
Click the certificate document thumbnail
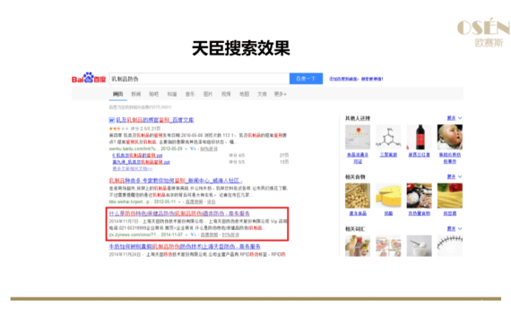coord(358,137)
